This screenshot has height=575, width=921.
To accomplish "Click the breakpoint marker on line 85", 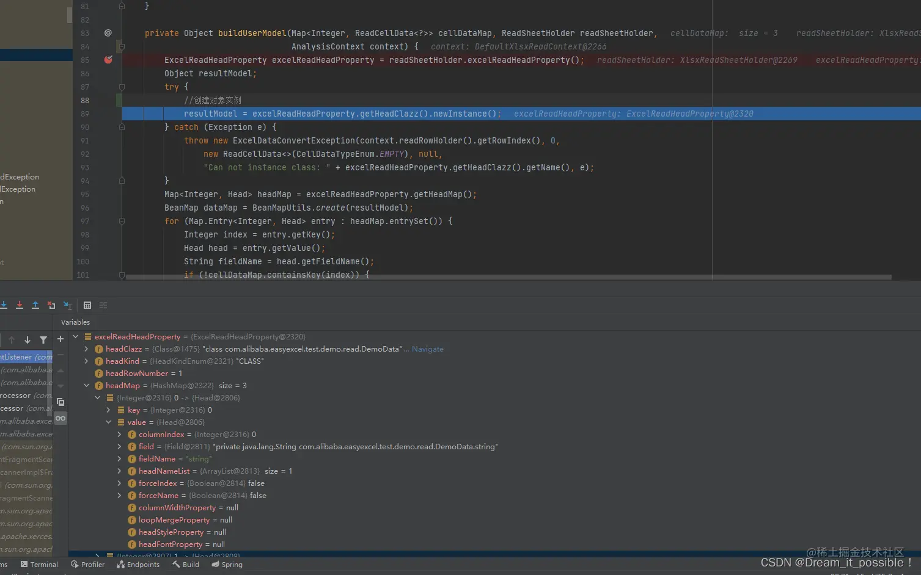I will (x=108, y=60).
